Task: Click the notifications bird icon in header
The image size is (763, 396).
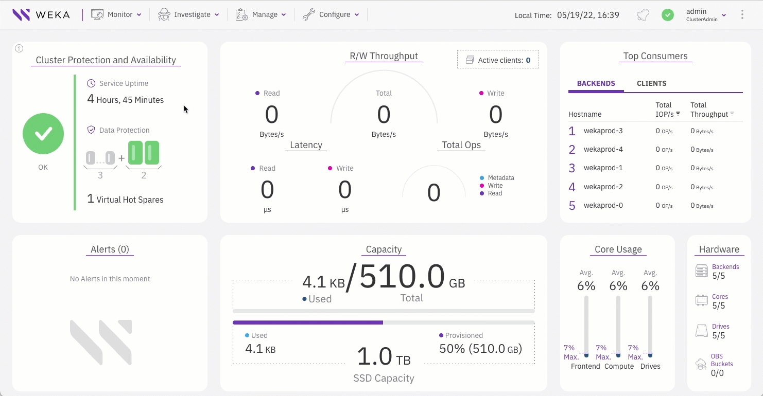Action: click(x=643, y=15)
